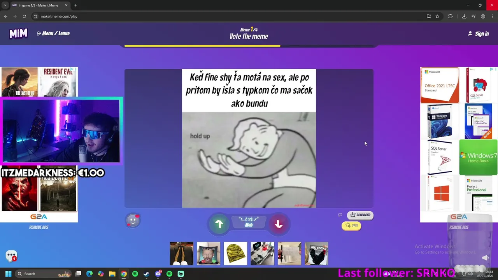Open the Project Professional ad
Screen dimensions: 498x280
coord(478,193)
